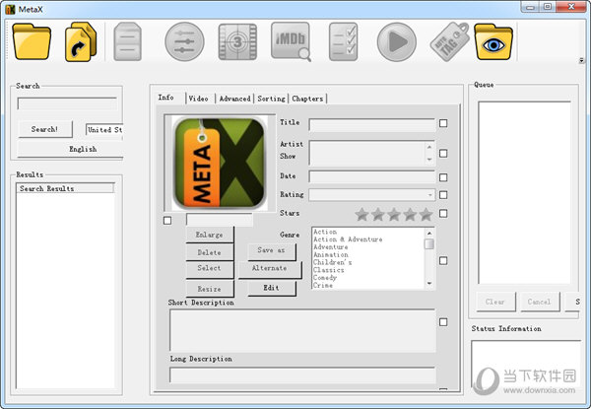Image resolution: width=591 pixels, height=409 pixels.
Task: Click the second rating star
Action: pos(377,215)
